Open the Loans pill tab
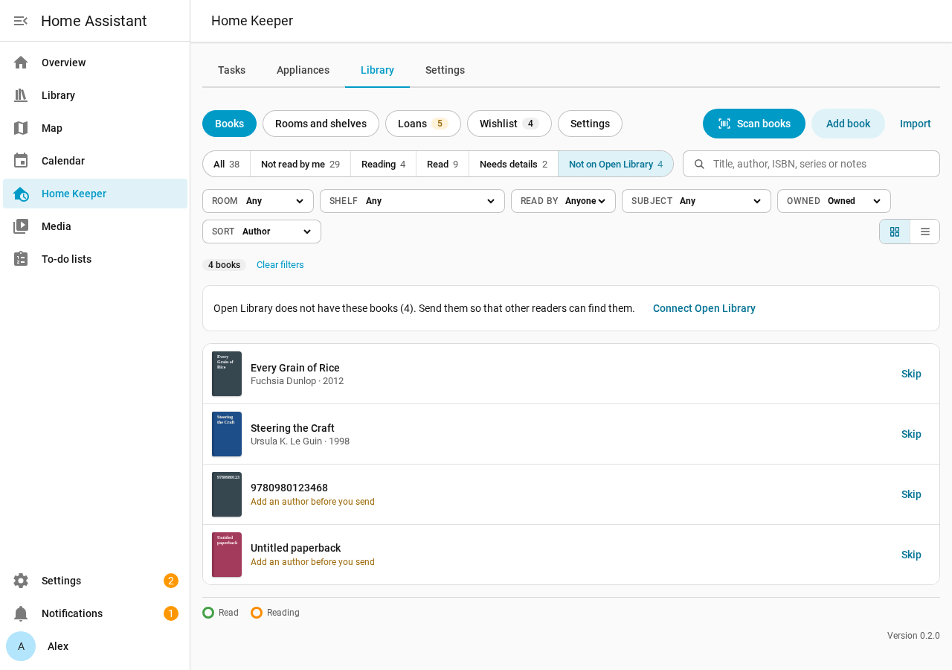This screenshot has width=952, height=670. click(x=423, y=124)
